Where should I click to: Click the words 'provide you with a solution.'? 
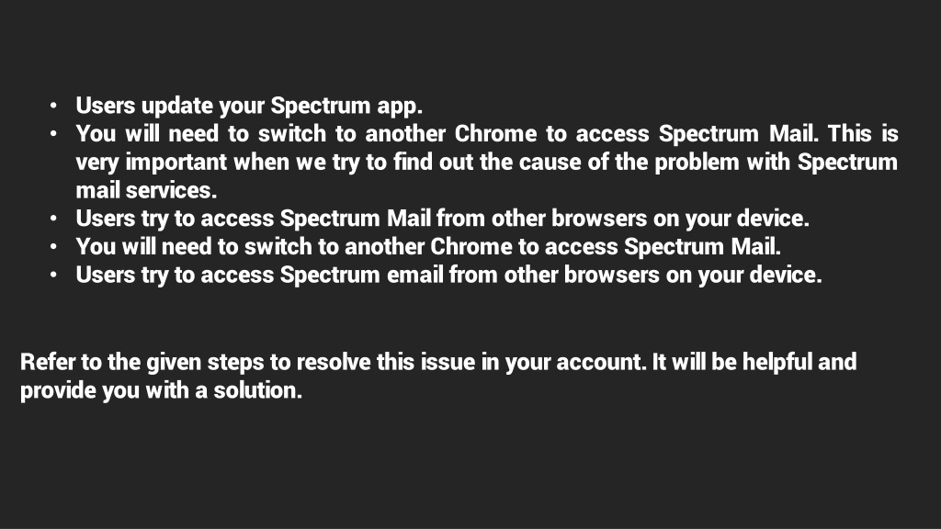pyautogui.click(x=161, y=390)
